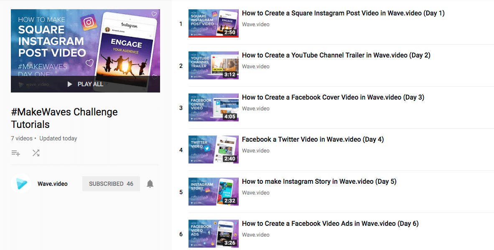Click Wave.video channel under the Day 3 video

coord(256,108)
